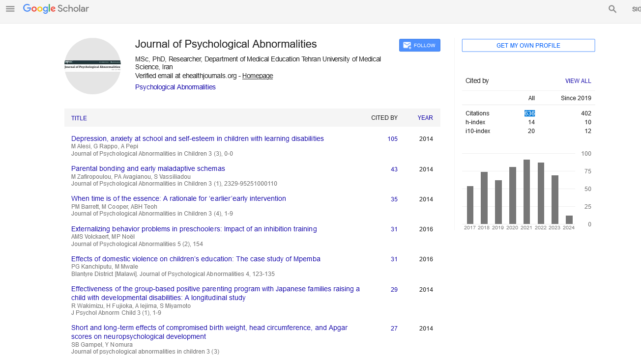Viewport: 641px width, 358px height.
Task: Click View All citations link
Action: point(578,81)
